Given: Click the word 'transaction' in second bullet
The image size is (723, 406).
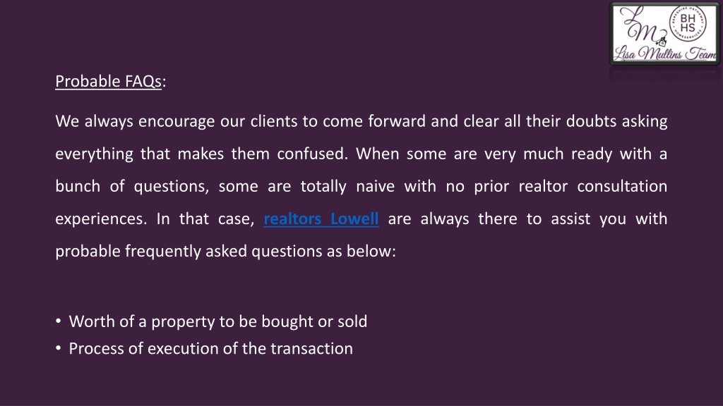Looking at the screenshot, I should pyautogui.click(x=311, y=348).
